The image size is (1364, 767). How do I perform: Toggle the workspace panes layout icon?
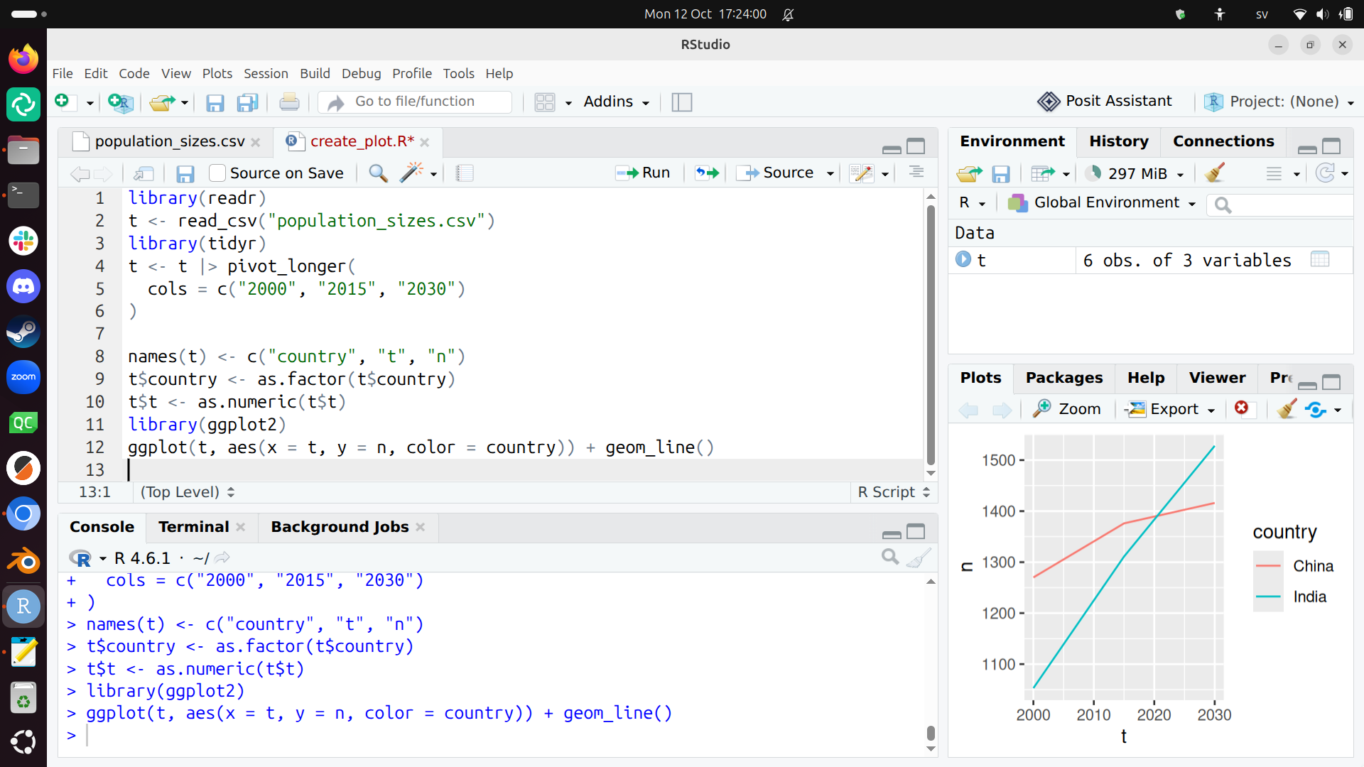tap(545, 102)
